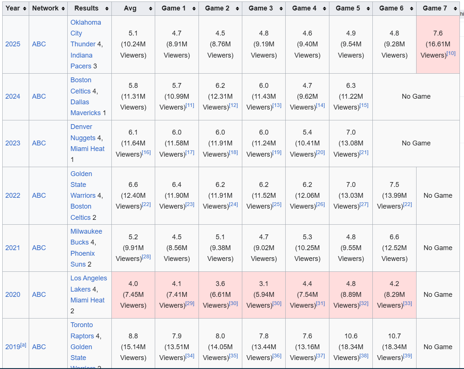Sort by Game 6 column arrows
This screenshot has width=464, height=369.
(x=412, y=9)
